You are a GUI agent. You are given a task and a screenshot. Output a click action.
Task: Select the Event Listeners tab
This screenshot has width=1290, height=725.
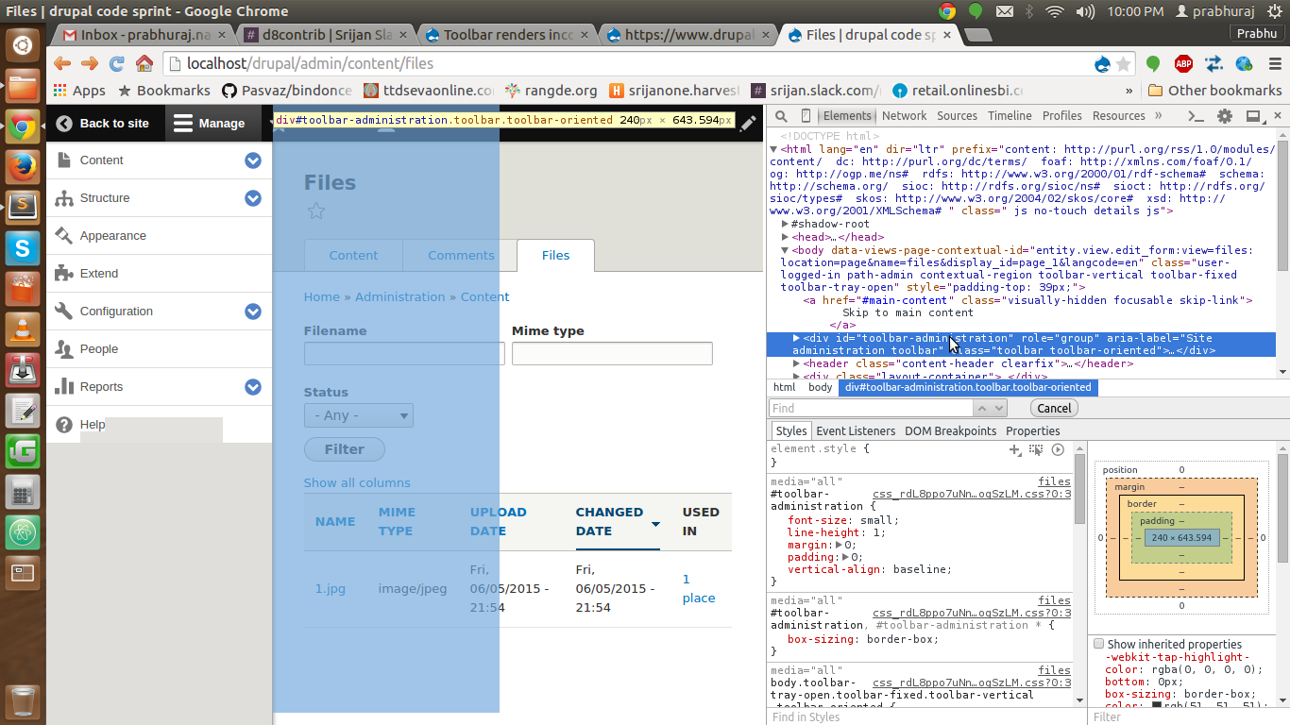coord(856,430)
